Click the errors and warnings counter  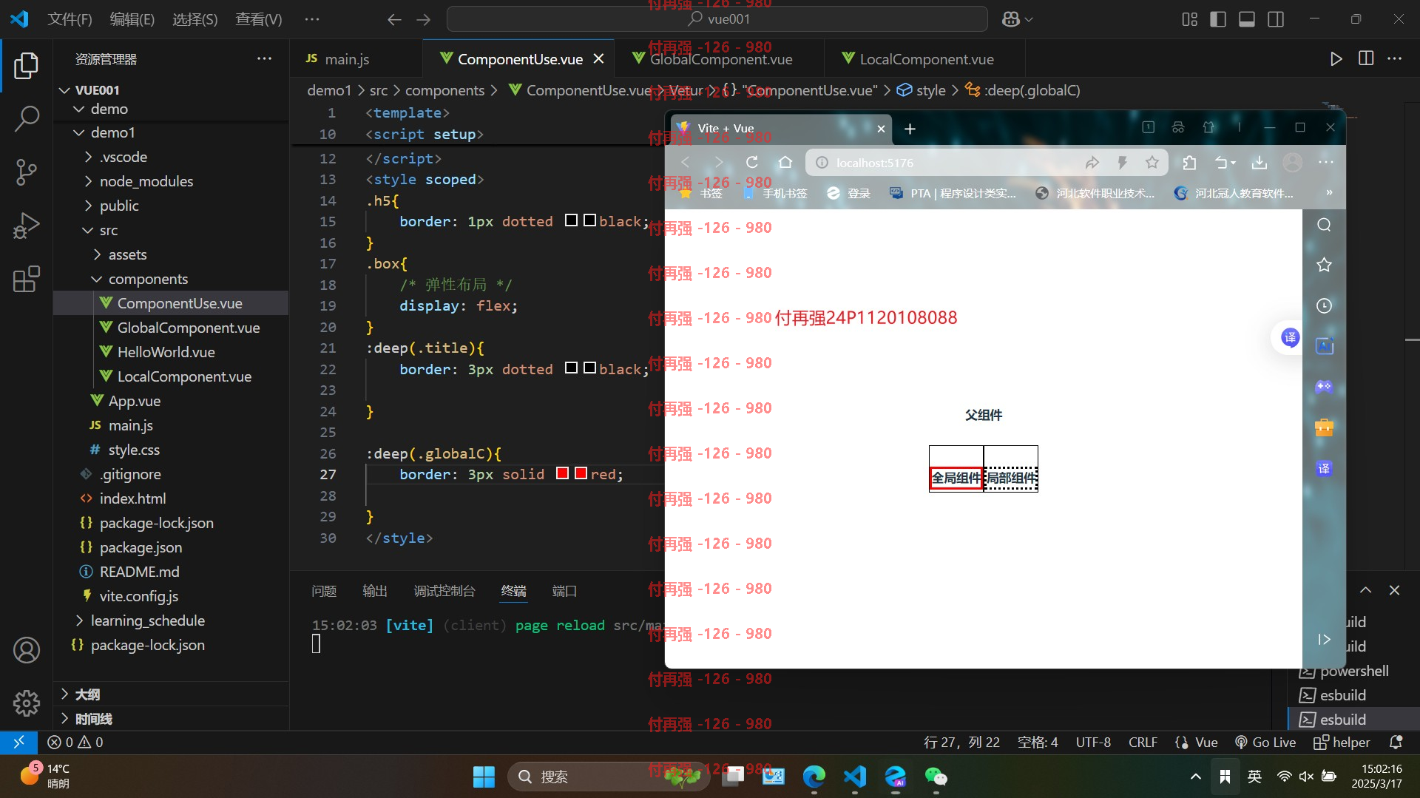[75, 742]
